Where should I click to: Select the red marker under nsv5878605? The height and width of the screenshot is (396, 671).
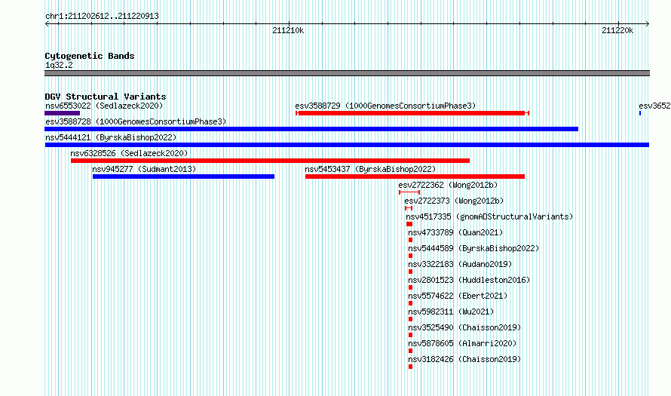[410, 351]
